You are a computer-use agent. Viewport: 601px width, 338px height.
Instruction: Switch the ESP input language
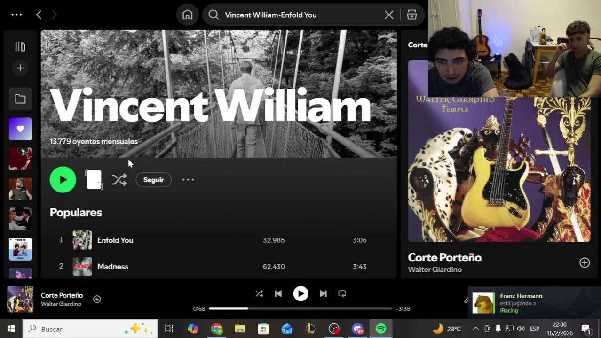click(x=535, y=329)
